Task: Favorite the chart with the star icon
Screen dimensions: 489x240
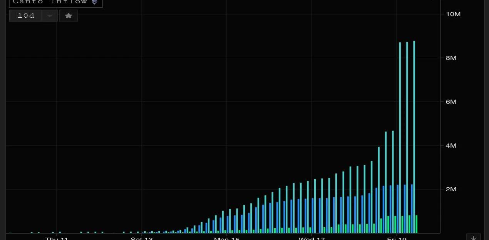Action: tap(69, 16)
